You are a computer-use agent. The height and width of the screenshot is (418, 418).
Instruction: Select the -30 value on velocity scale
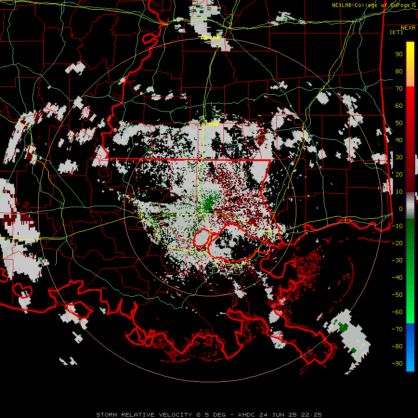tap(397, 261)
